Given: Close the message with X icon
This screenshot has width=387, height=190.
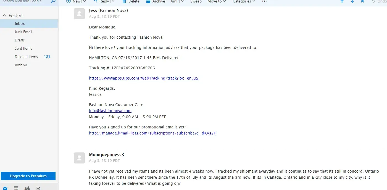Looking at the screenshot, I should (x=362, y=2).
